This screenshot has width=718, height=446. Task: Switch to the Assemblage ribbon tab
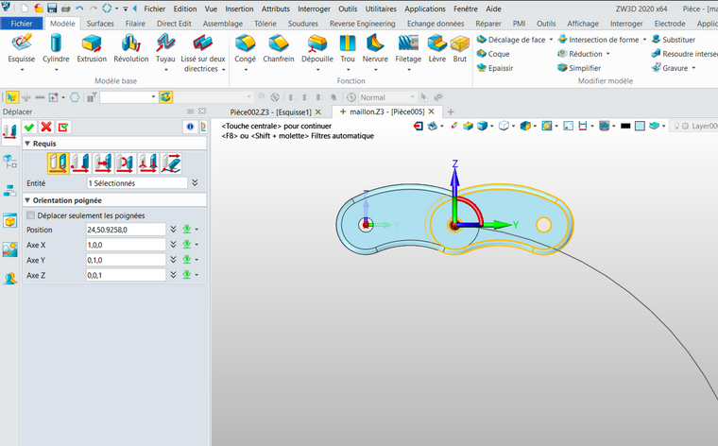(223, 24)
